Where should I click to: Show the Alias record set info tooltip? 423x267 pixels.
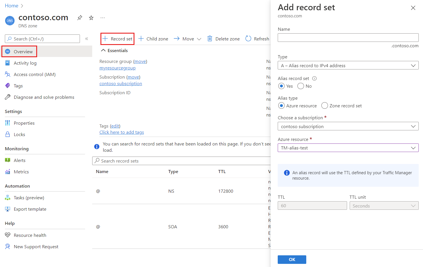tap(314, 79)
